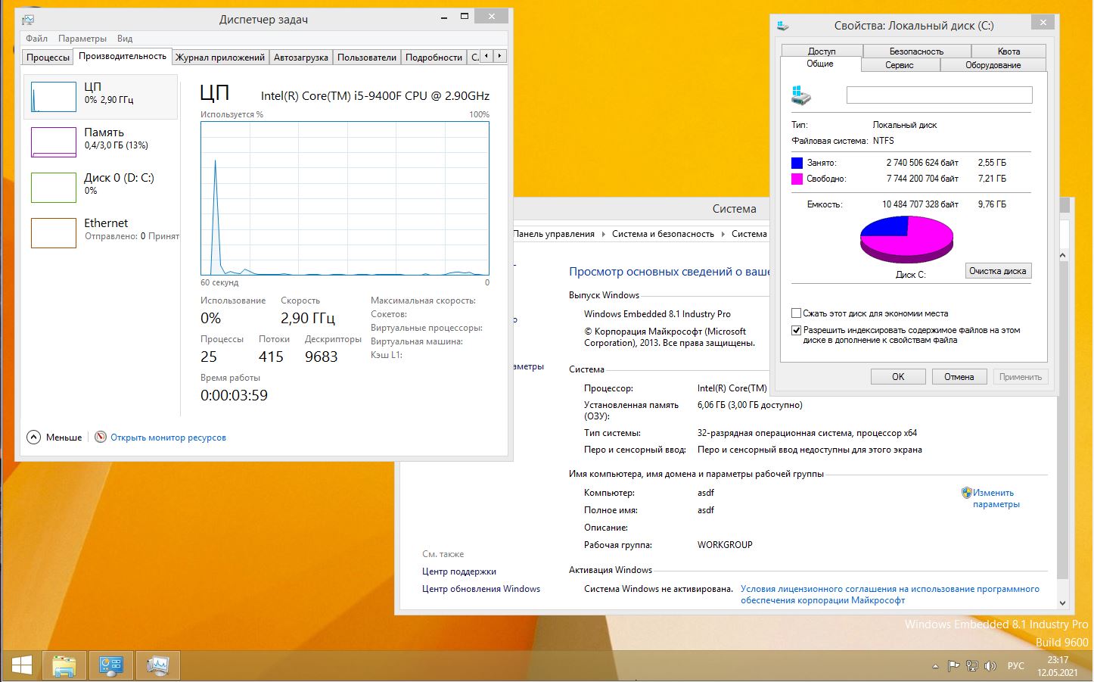Image resolution: width=1094 pixels, height=682 pixels.
Task: Open the Сервис tab in disk properties
Action: (x=900, y=65)
